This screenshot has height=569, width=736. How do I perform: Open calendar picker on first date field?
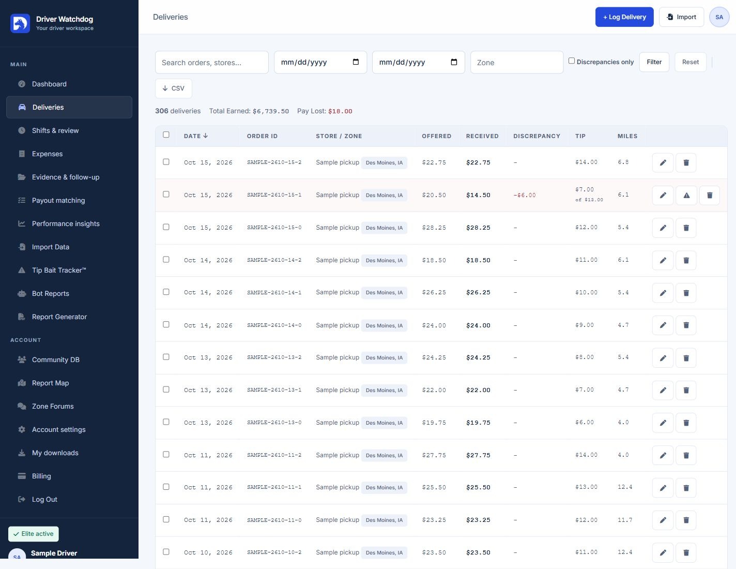coord(356,62)
